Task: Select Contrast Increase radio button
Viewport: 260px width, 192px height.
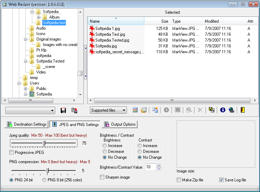Action: point(140,146)
